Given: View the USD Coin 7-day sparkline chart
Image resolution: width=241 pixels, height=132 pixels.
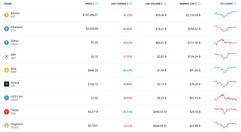Looking at the screenshot, I should 225,97.
